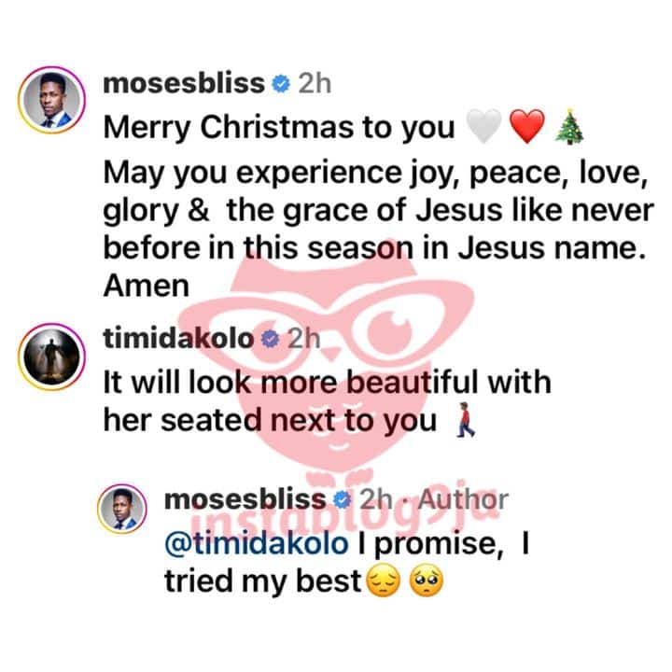The height and width of the screenshot is (672, 672).
Task: Click timidakolo's circular profile avatar
Action: [52, 357]
